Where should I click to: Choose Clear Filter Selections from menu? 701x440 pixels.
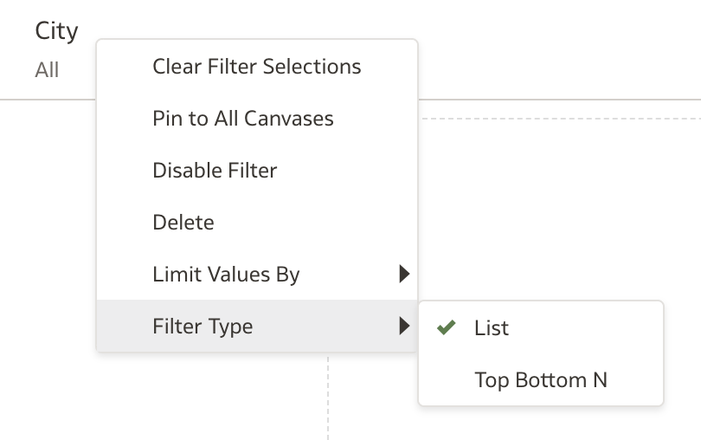pyautogui.click(x=256, y=67)
